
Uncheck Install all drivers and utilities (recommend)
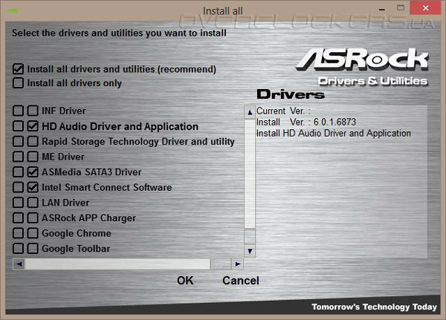tap(18, 69)
